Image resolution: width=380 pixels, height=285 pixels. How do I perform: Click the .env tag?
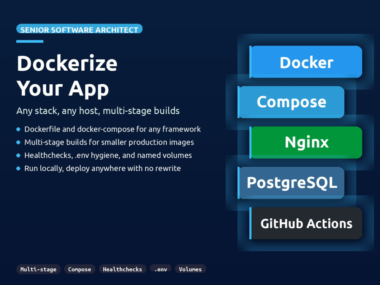pos(161,268)
